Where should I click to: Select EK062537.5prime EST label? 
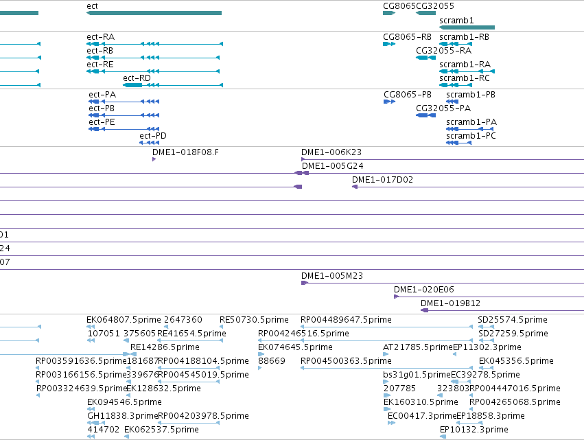coord(161,430)
